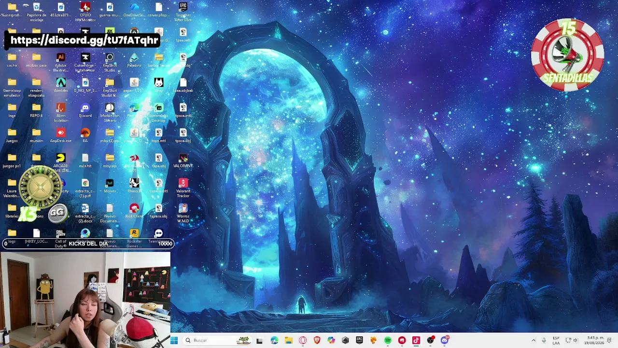Screen dimensions: 618x348
Task: Open the Discord taskbar icon with badge
Action: point(445,340)
